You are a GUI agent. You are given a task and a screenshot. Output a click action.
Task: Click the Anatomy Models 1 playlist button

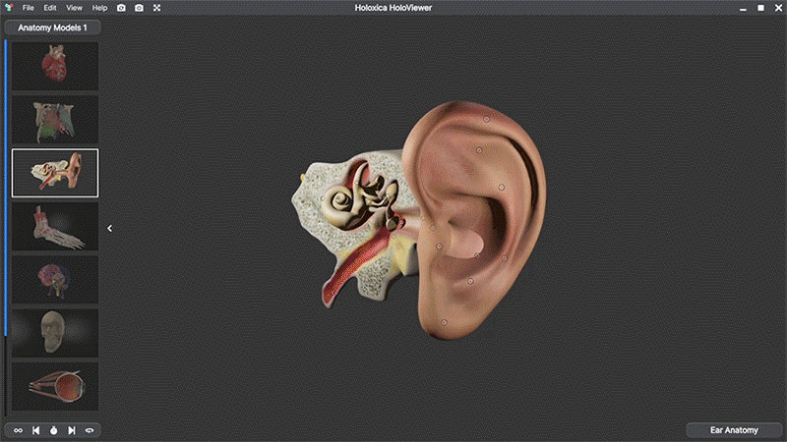coord(52,28)
